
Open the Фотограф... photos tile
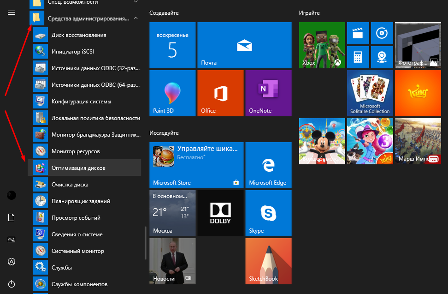418,45
